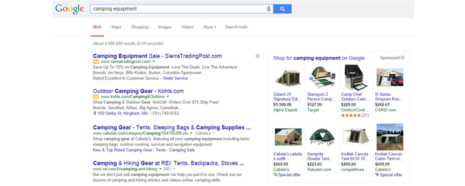Open the Cabela's gray dropdown arrow

point(214,133)
